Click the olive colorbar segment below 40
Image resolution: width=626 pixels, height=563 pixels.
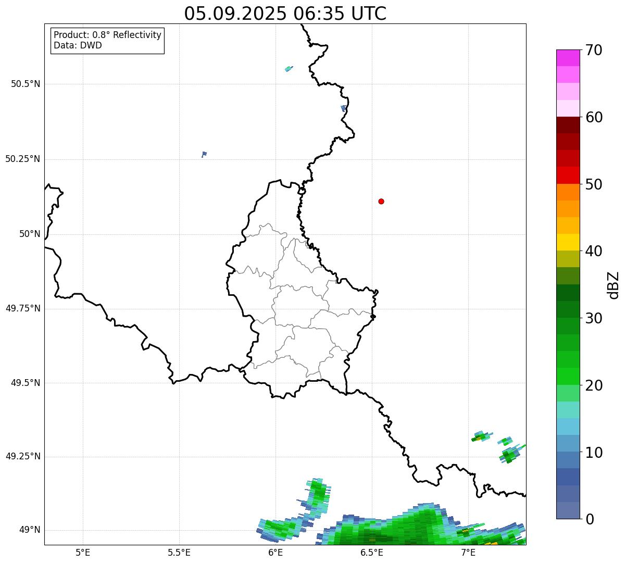point(568,259)
